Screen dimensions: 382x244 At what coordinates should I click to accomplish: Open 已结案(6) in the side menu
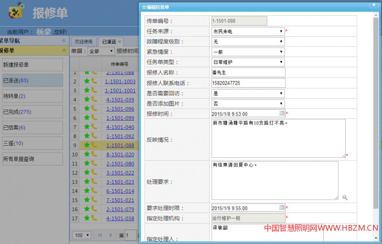[x=32, y=127]
